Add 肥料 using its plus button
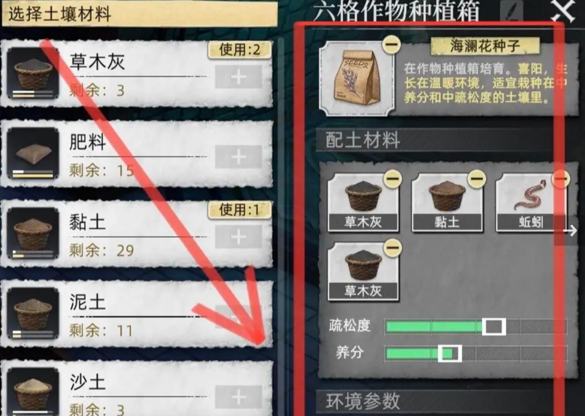The width and height of the screenshot is (585, 416). point(238,157)
